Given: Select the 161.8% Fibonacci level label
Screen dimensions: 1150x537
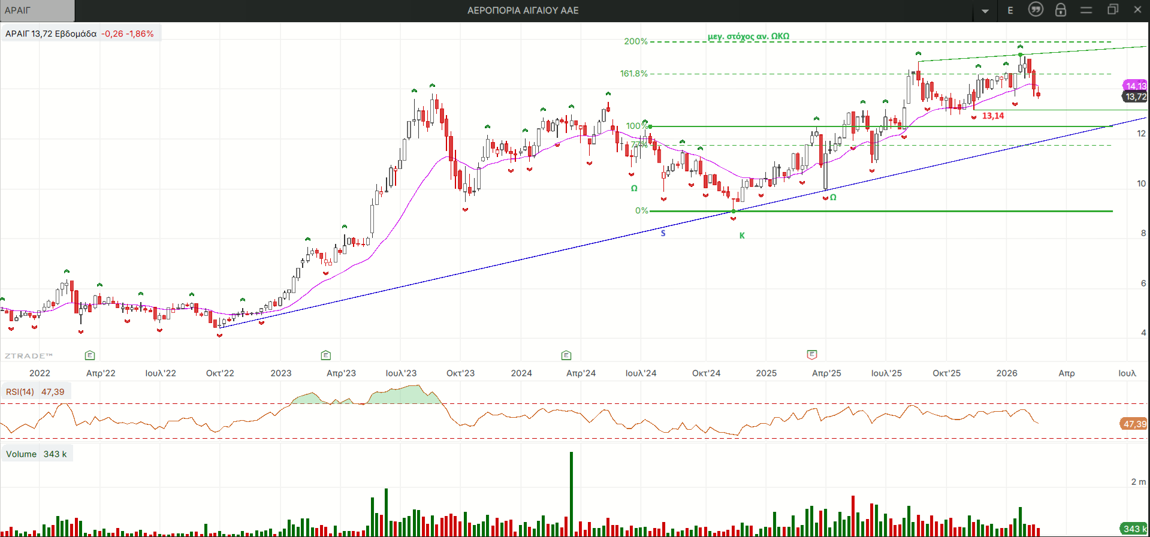Looking at the screenshot, I should pos(633,74).
